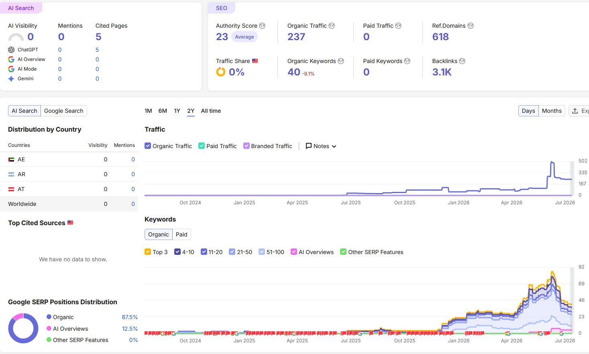This screenshot has height=354, width=589.
Task: Click the US flag next to Traffic Share
Action: (x=255, y=61)
